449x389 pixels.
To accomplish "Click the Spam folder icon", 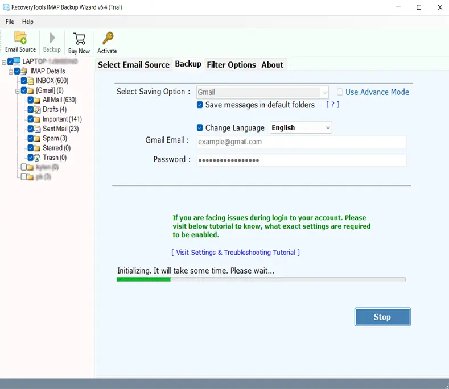I will 36,139.
